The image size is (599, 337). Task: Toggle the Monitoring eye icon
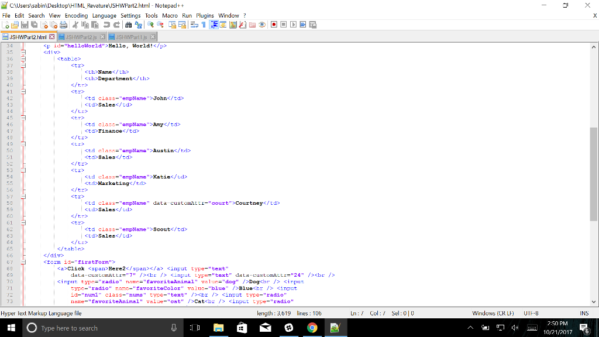click(262, 25)
